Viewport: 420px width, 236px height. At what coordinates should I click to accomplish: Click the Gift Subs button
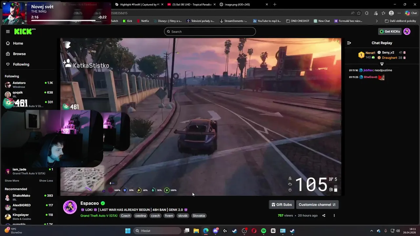[282, 205]
